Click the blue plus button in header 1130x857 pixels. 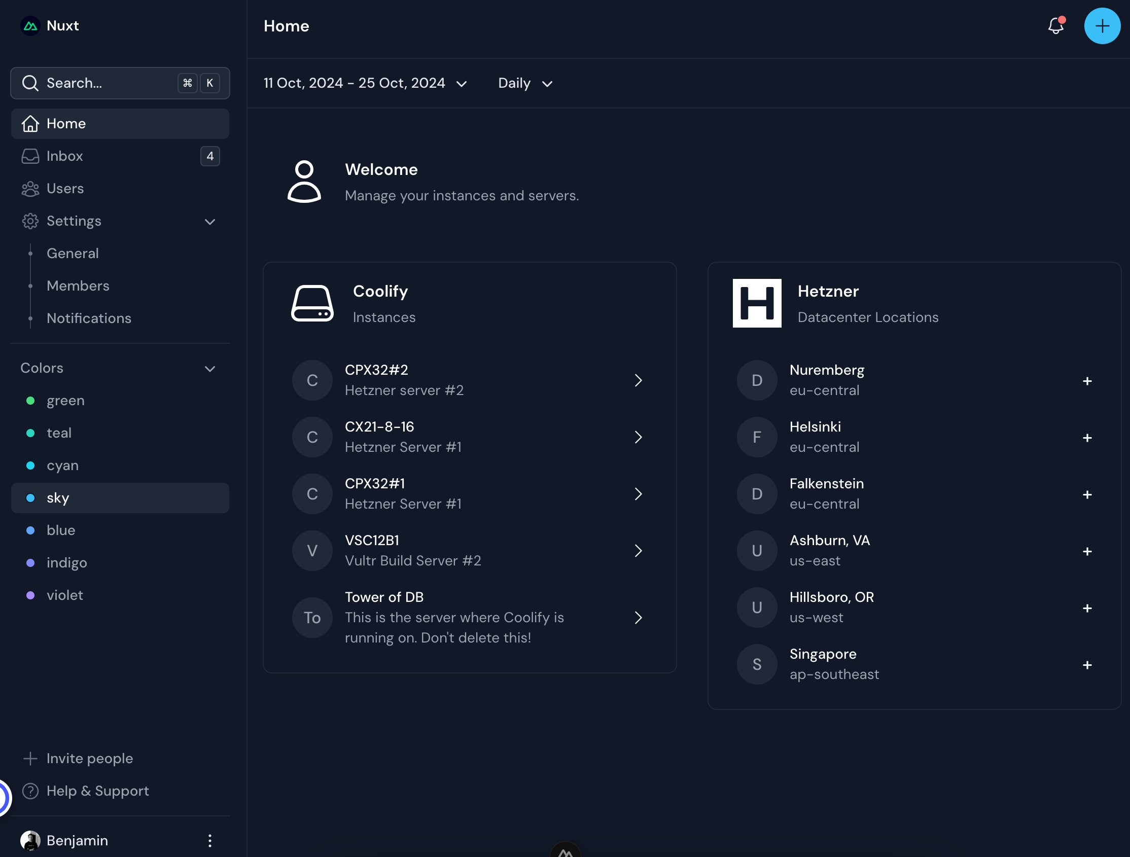pyautogui.click(x=1102, y=25)
